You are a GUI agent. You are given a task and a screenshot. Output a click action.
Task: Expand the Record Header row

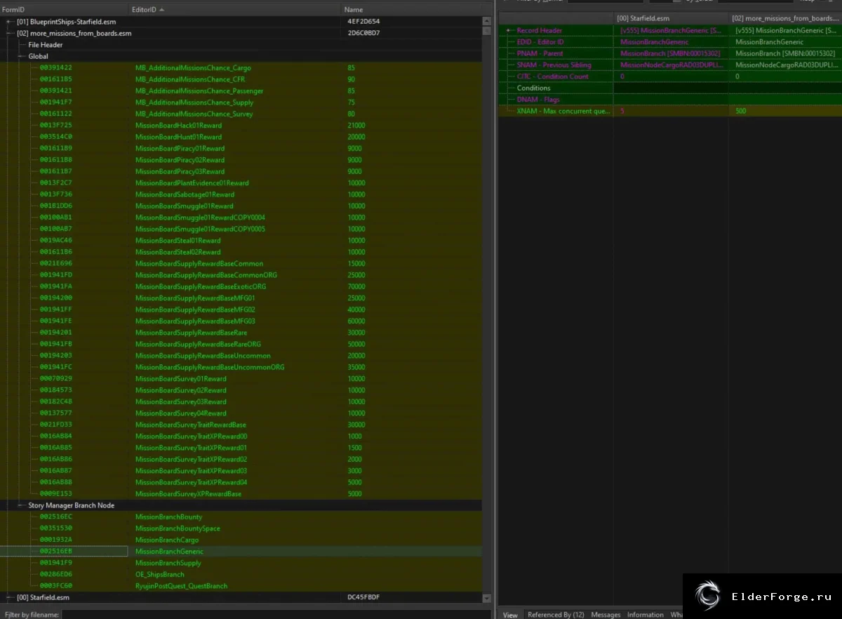pos(509,31)
